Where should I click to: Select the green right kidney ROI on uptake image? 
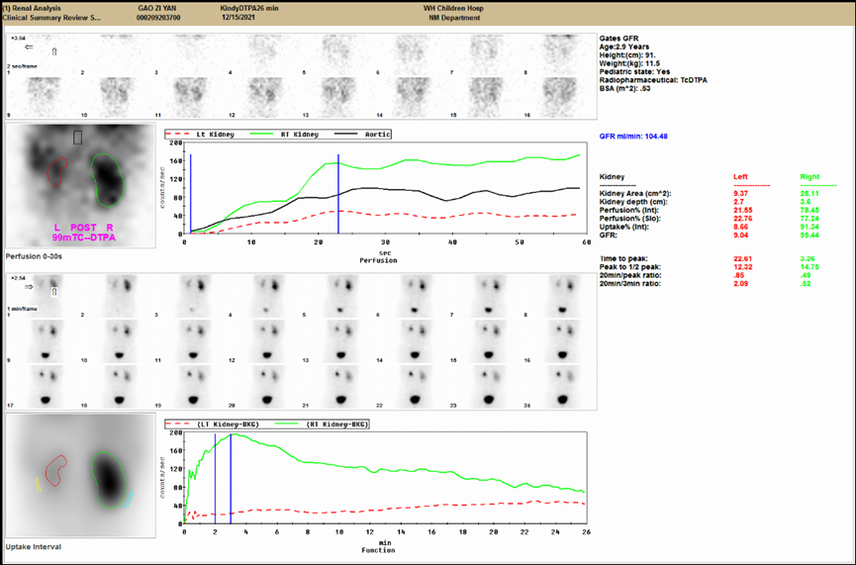tap(109, 480)
